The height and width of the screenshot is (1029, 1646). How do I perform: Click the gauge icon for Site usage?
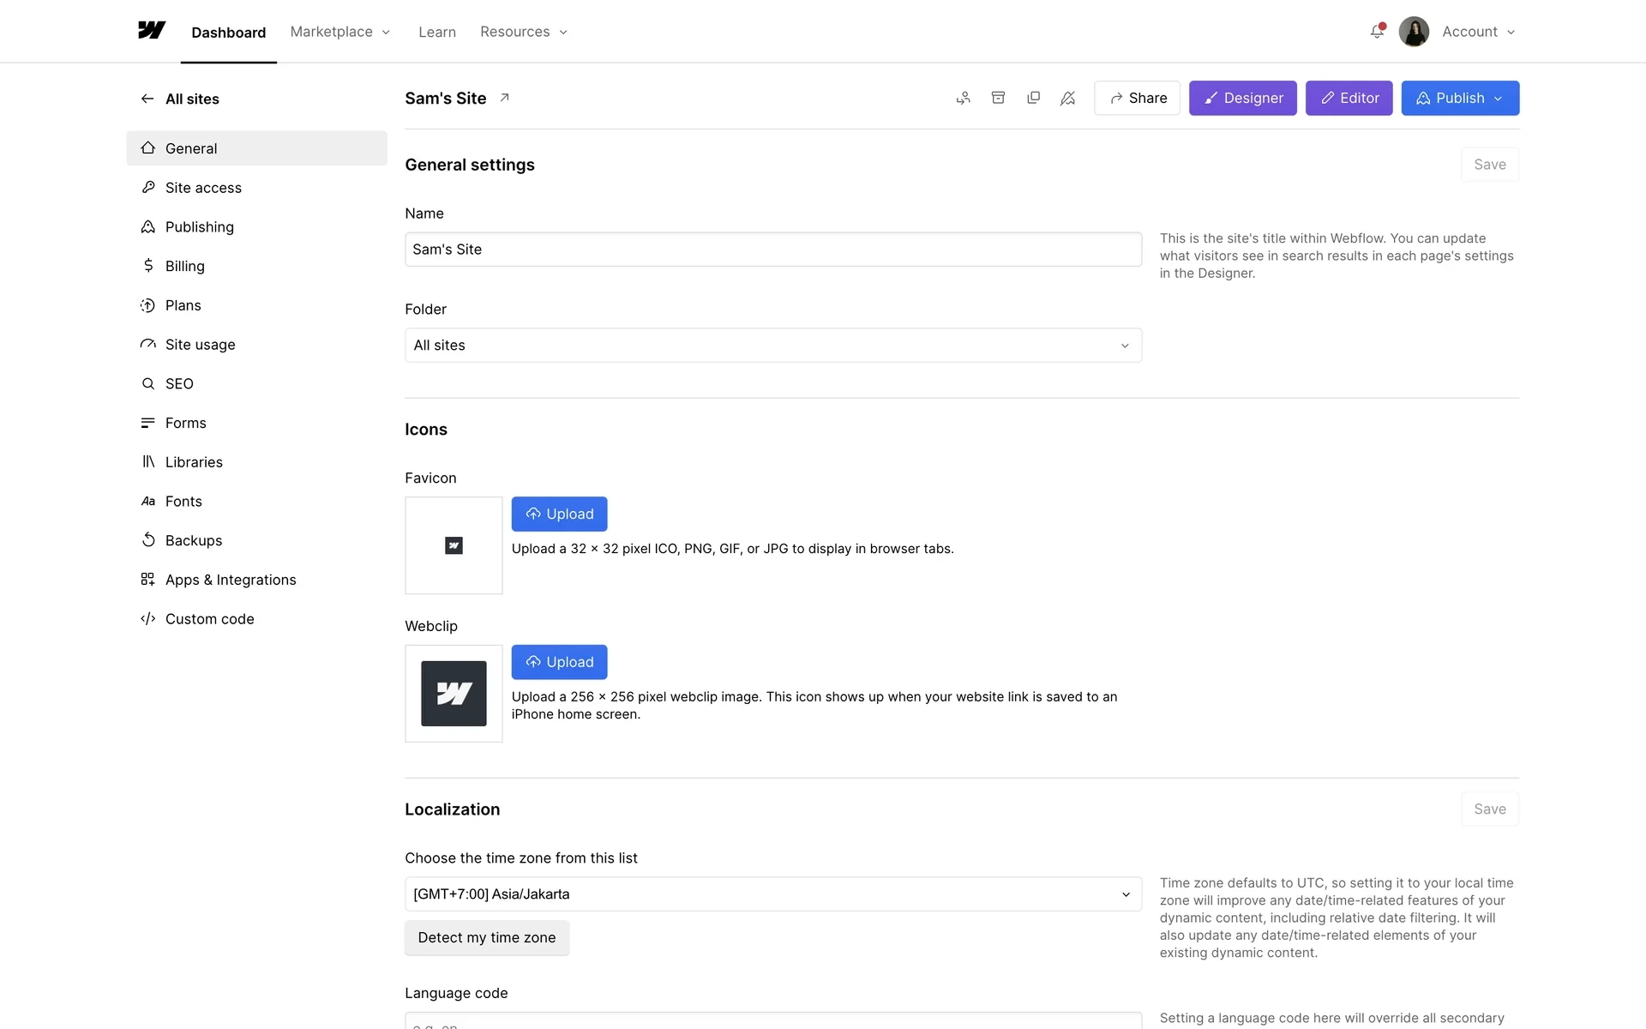pos(148,344)
